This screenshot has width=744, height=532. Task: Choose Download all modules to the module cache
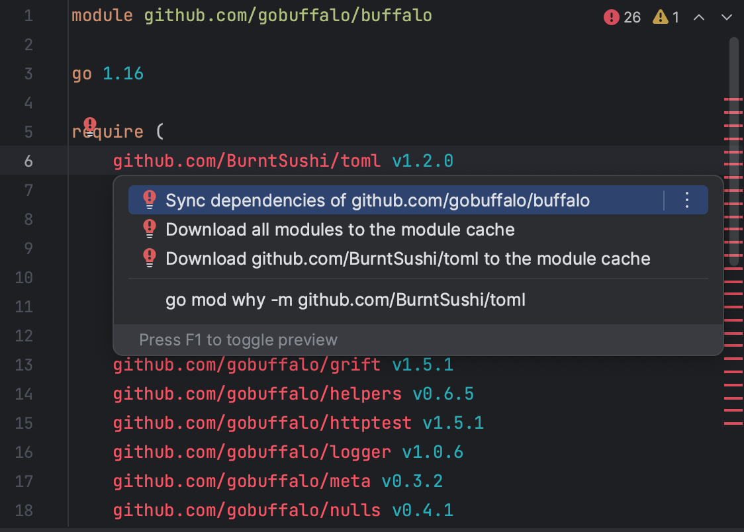pos(340,230)
